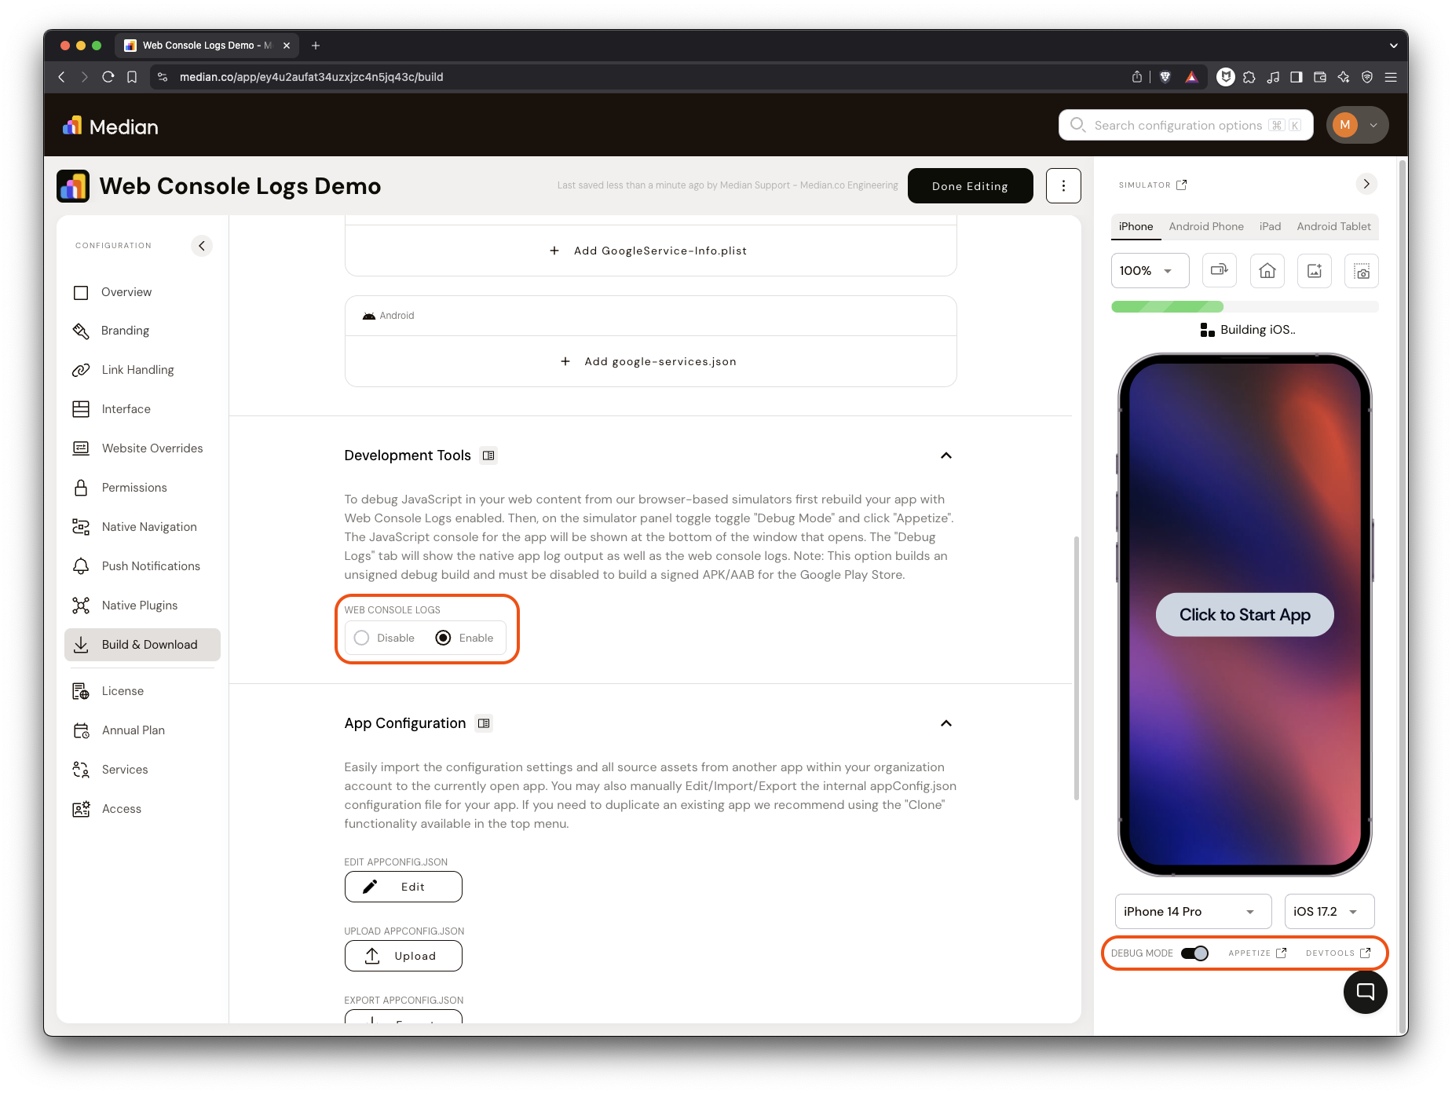
Task: Open the chat support bubble
Action: tap(1366, 992)
